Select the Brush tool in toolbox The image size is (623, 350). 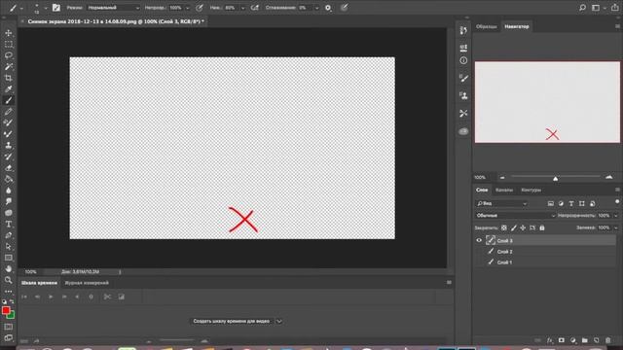[x=9, y=100]
